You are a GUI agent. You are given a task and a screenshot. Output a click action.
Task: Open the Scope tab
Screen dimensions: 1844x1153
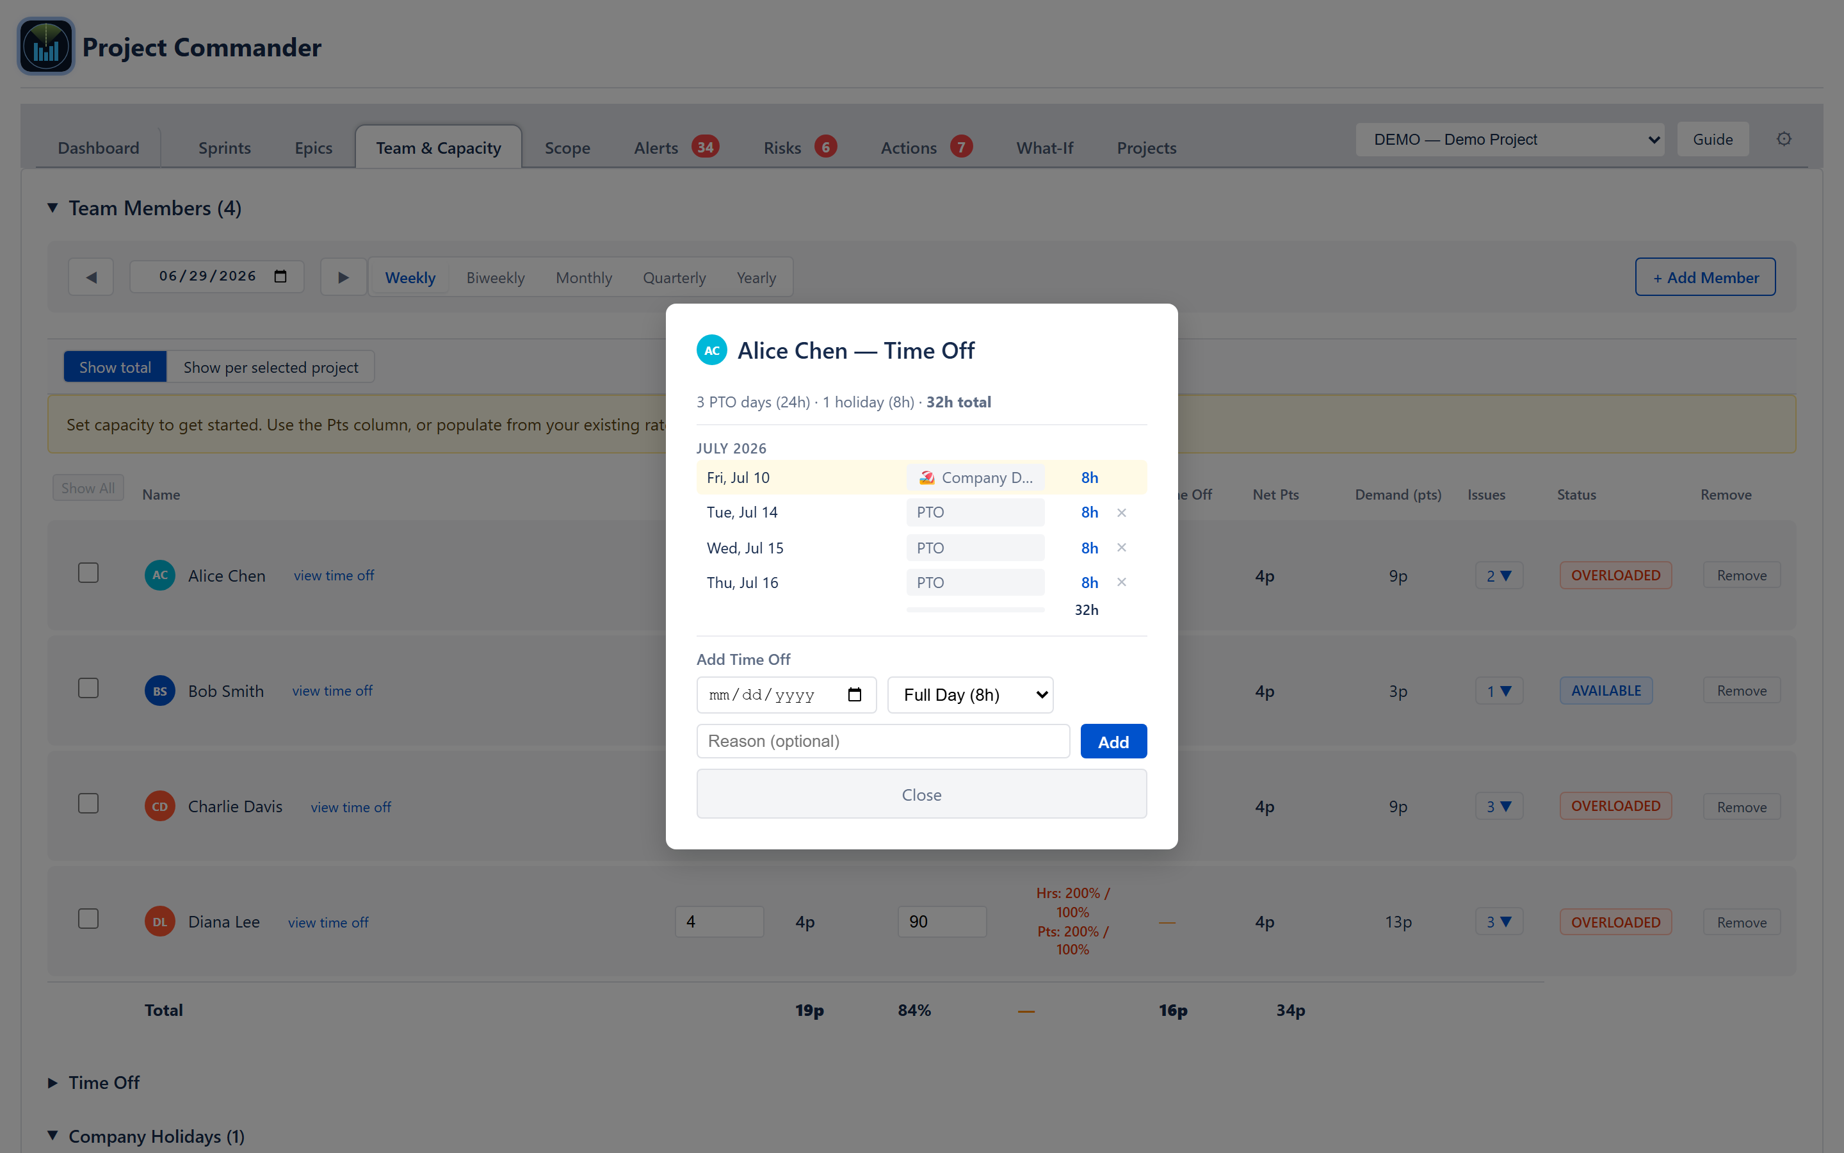pos(567,147)
